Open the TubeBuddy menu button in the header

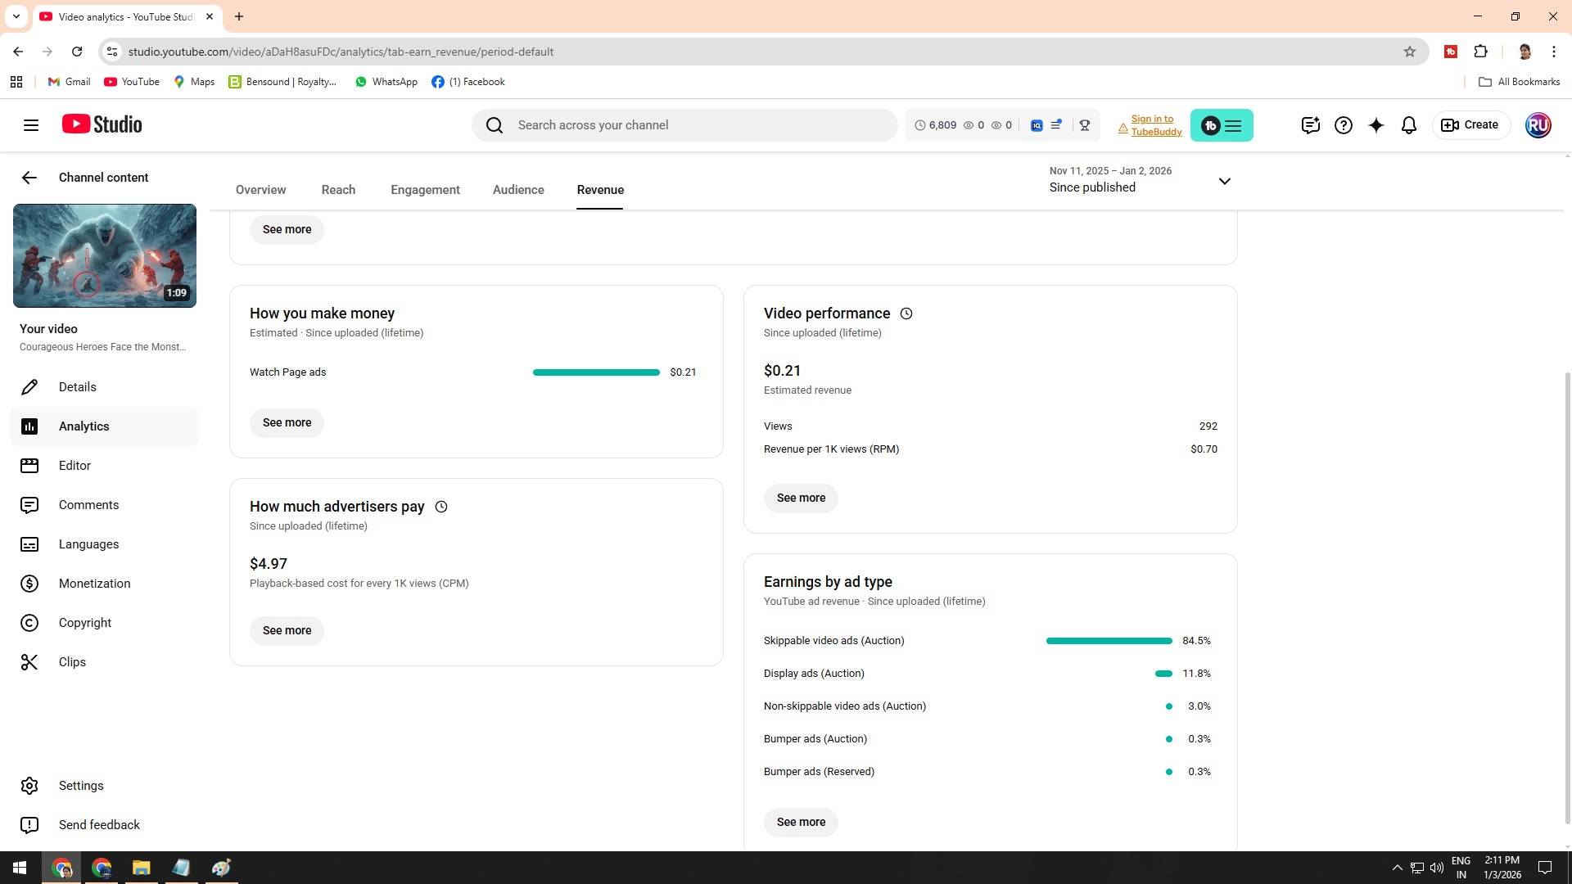(1221, 125)
